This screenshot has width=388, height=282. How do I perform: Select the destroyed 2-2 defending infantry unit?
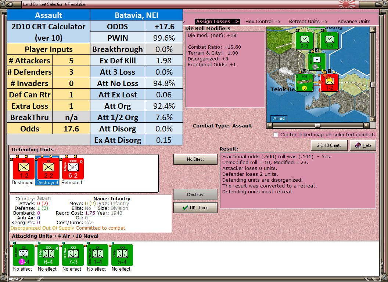pyautogui.click(x=48, y=168)
